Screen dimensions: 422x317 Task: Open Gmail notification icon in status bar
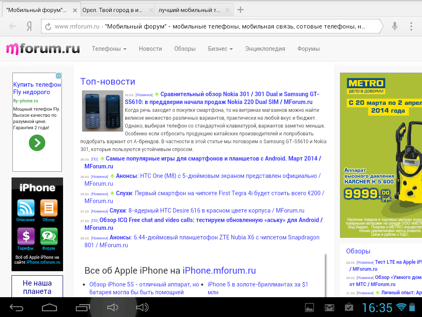click(x=329, y=308)
